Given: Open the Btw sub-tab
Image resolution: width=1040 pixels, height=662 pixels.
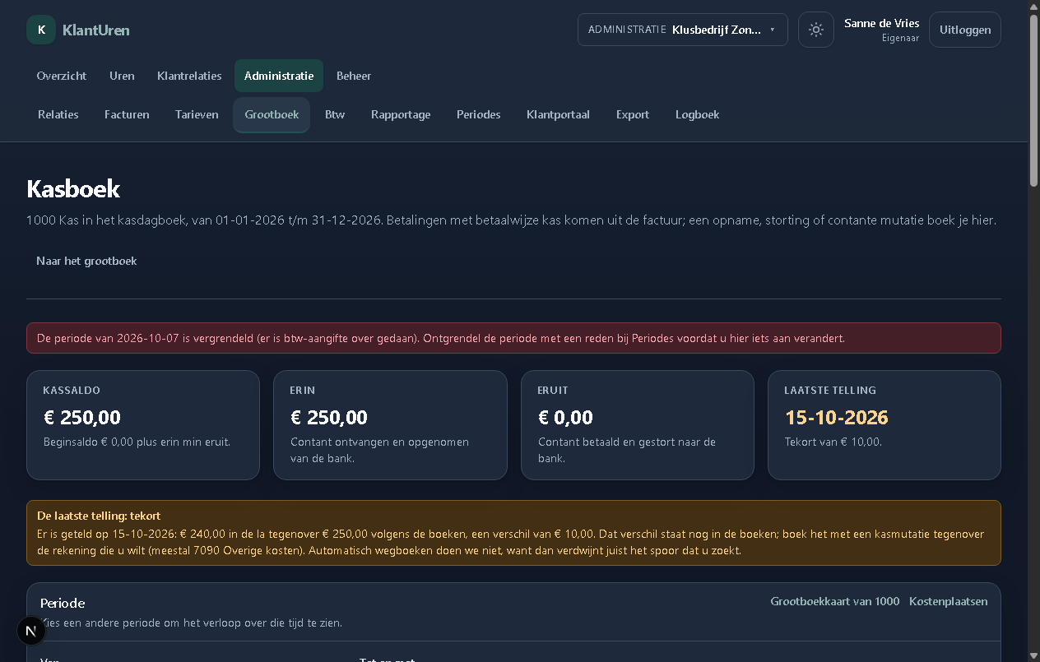Looking at the screenshot, I should [335, 115].
